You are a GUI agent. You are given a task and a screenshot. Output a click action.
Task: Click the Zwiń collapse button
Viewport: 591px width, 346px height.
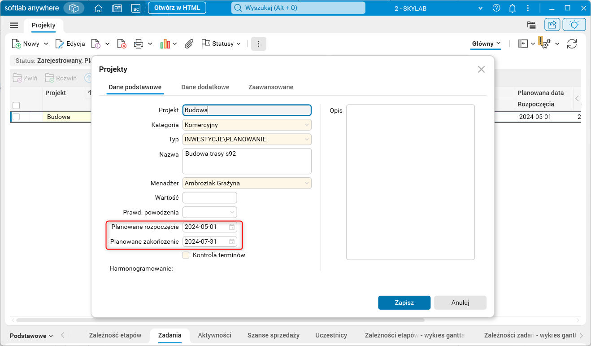click(25, 78)
